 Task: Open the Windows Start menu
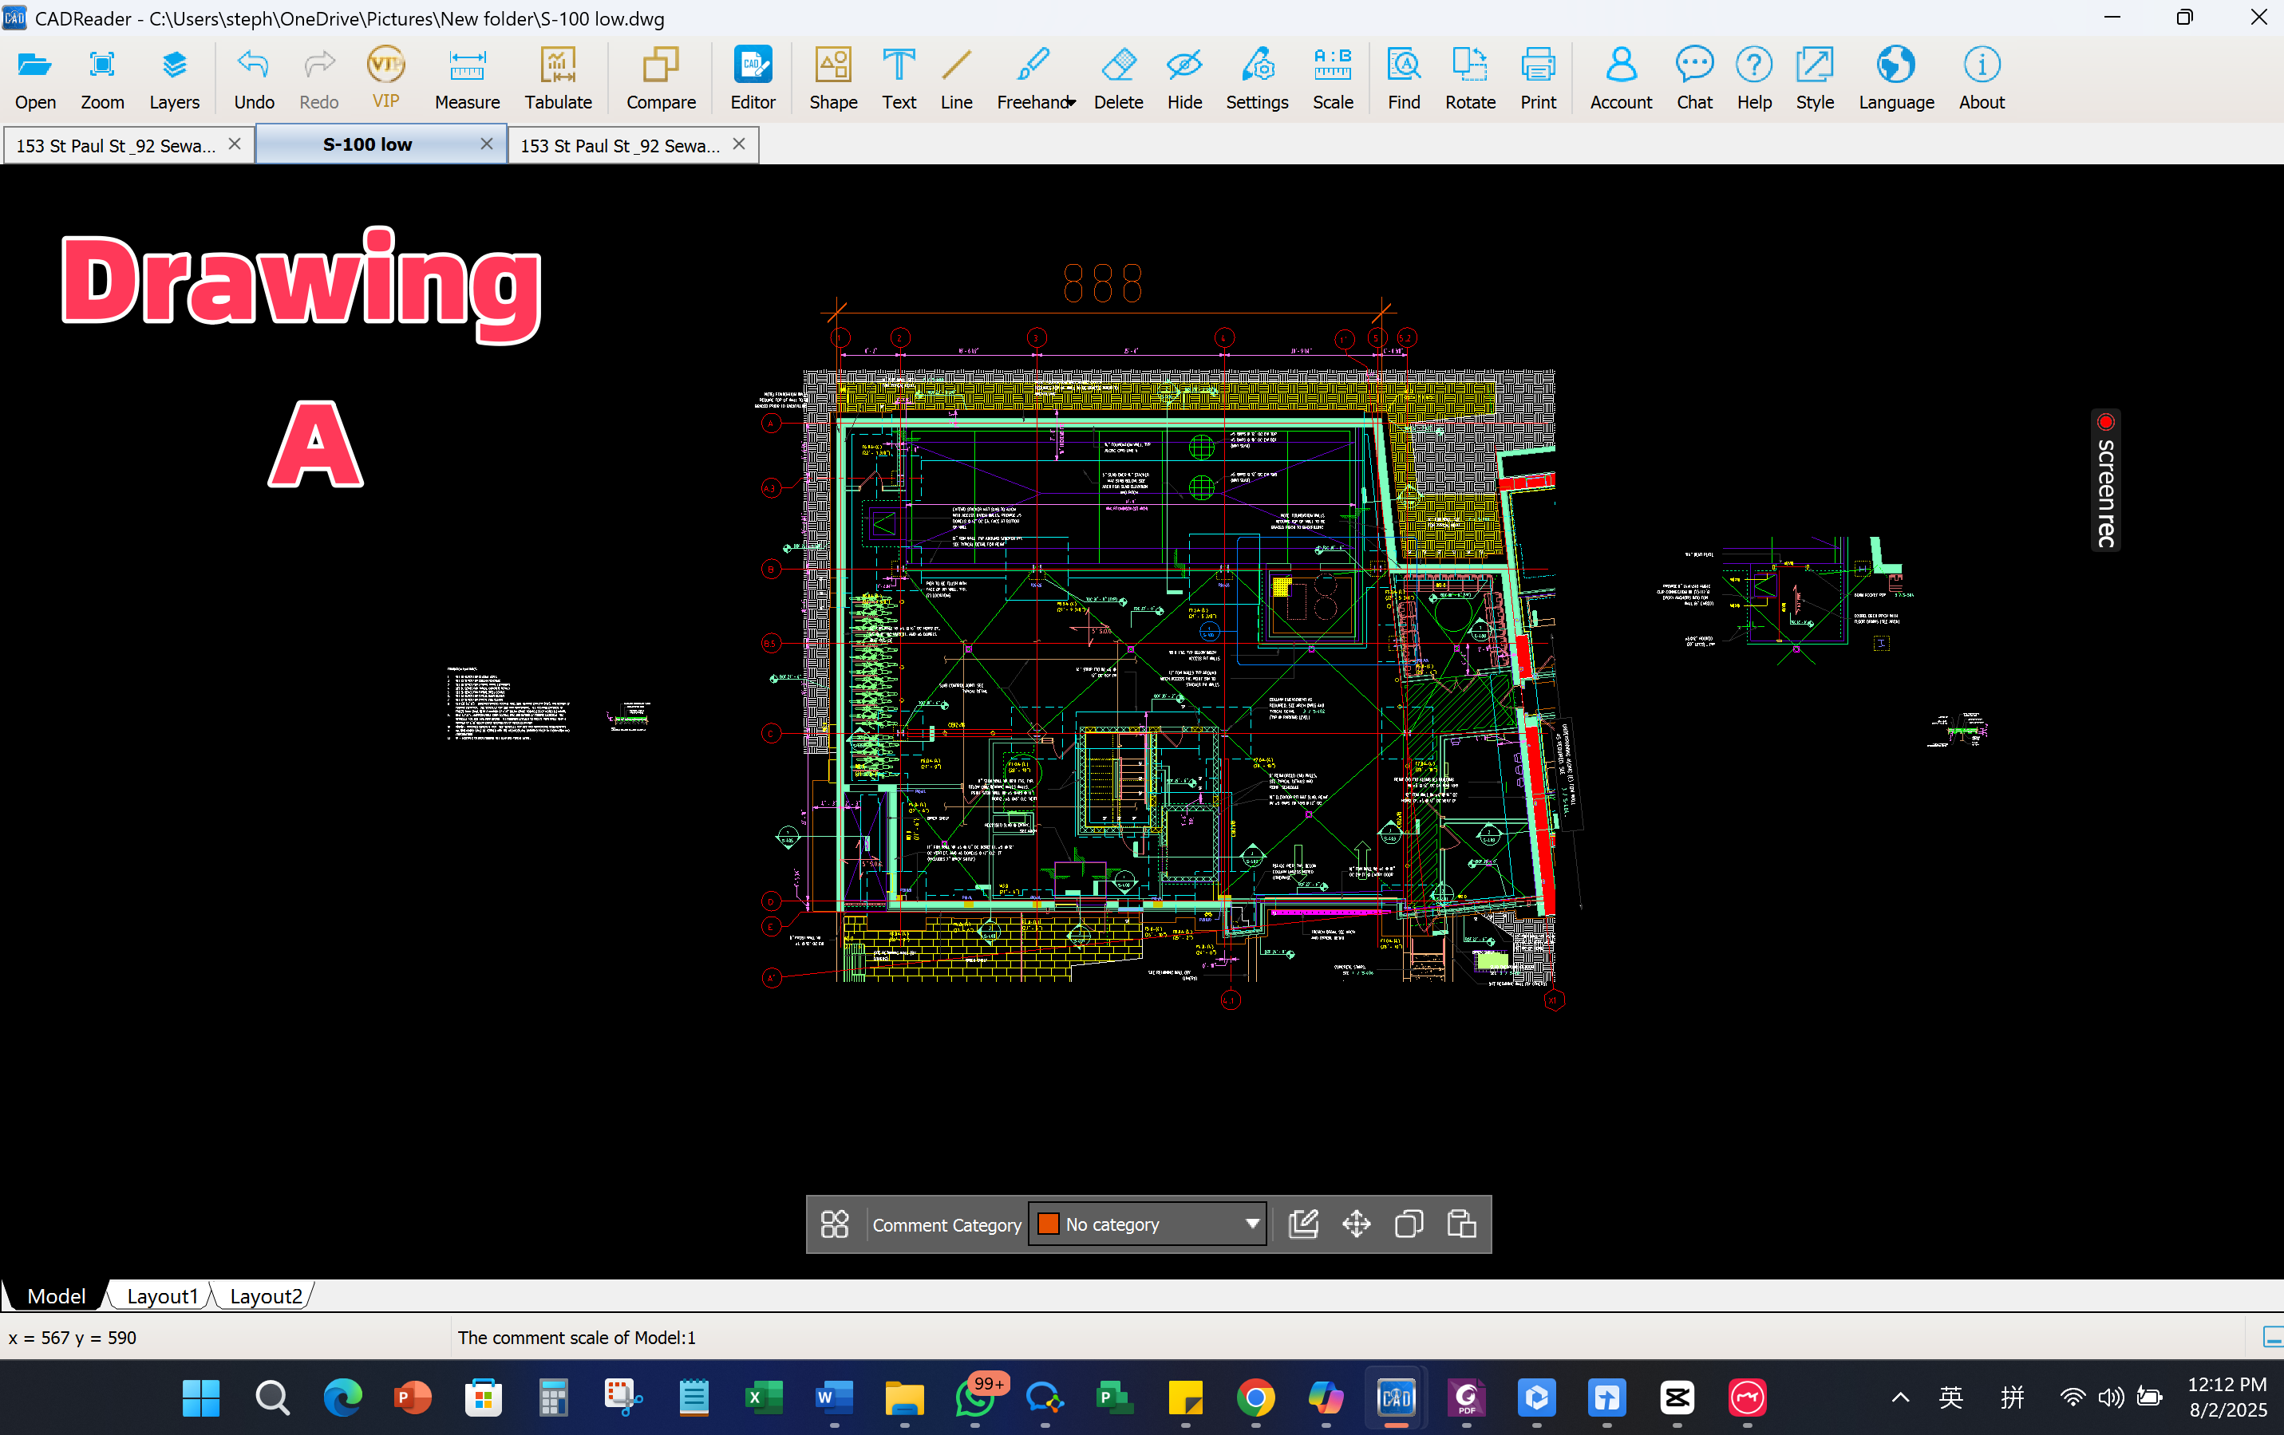tap(201, 1398)
